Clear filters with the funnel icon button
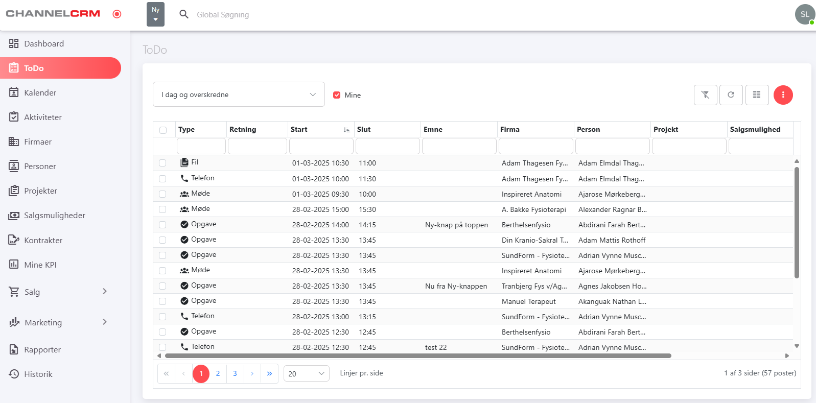This screenshot has width=816, height=403. click(705, 95)
